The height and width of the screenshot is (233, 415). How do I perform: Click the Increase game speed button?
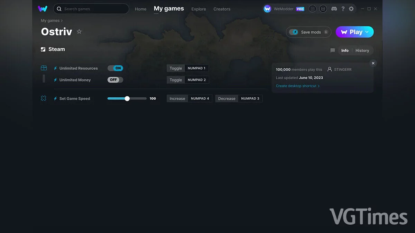tap(177, 98)
